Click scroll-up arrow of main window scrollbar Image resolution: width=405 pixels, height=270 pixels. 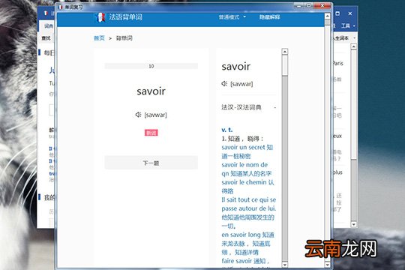click(x=327, y=16)
